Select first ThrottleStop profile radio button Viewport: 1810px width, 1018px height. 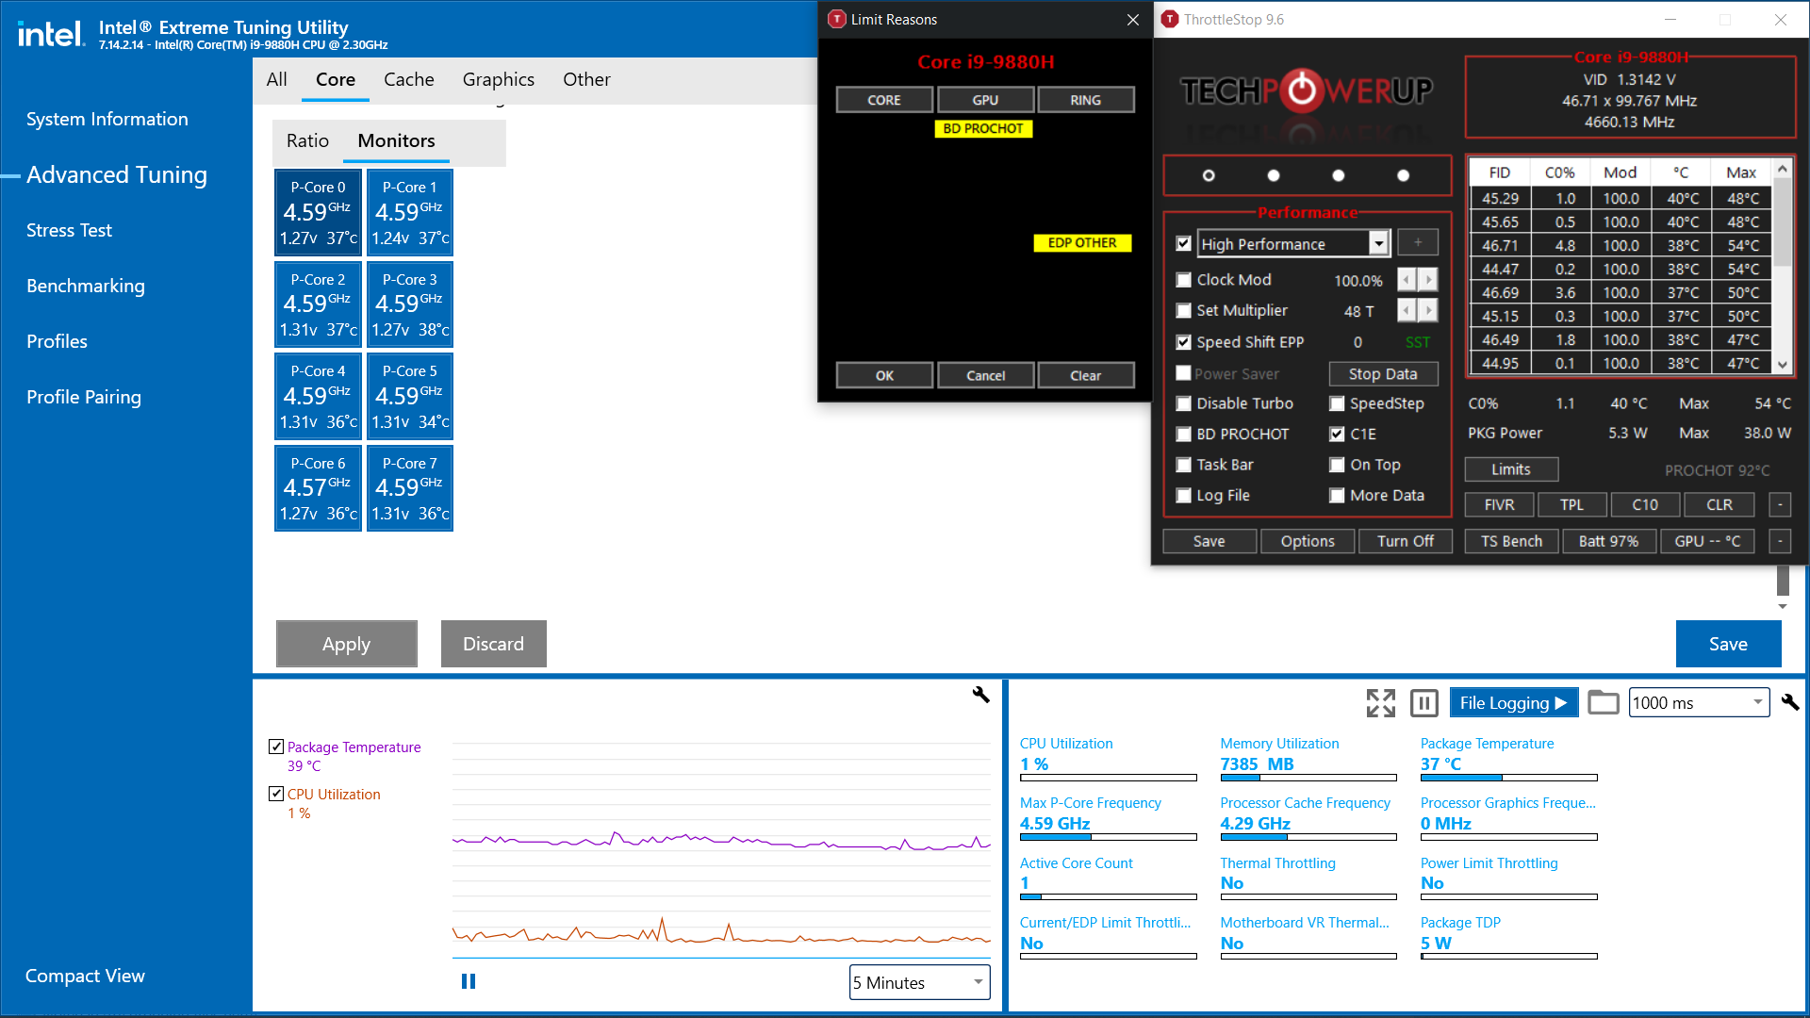1209,175
